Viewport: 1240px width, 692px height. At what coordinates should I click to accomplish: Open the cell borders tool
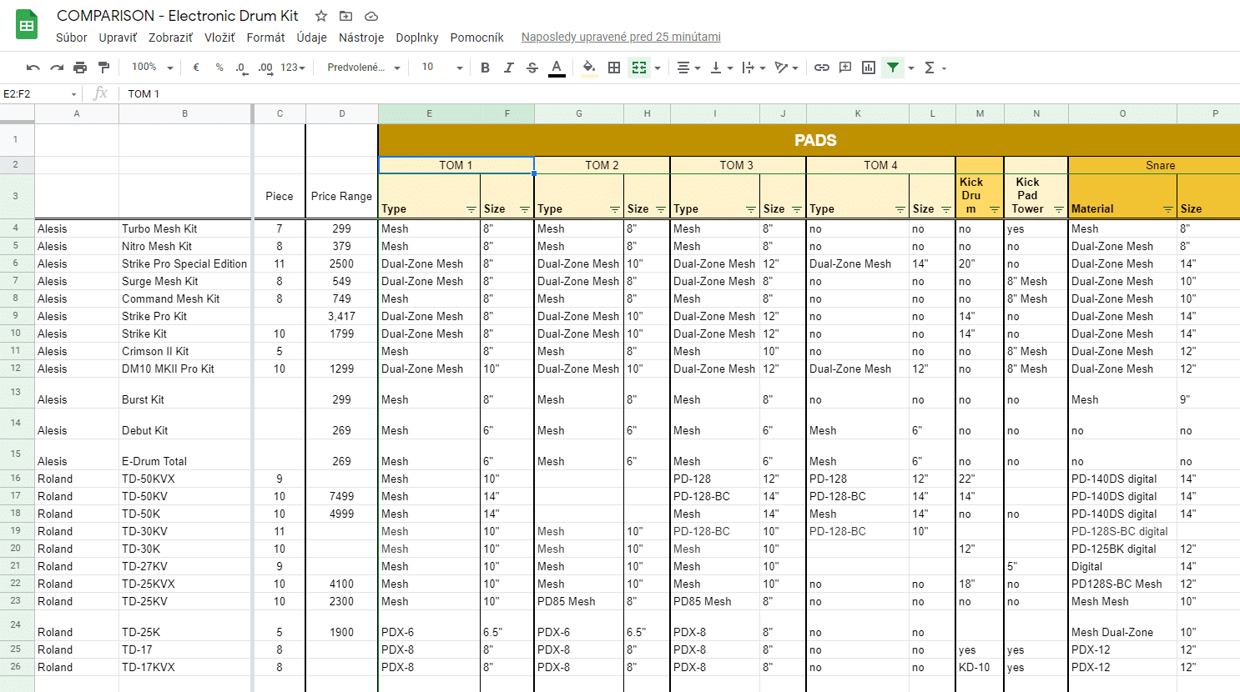click(614, 68)
